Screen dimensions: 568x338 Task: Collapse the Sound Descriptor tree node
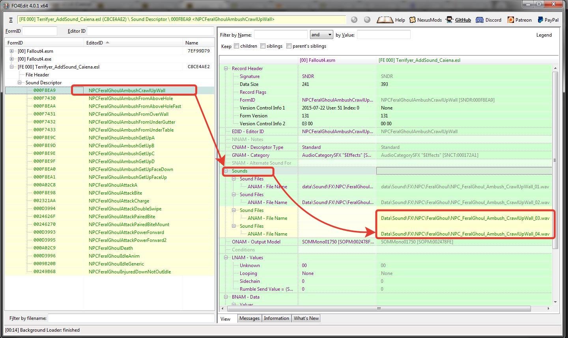20,83
